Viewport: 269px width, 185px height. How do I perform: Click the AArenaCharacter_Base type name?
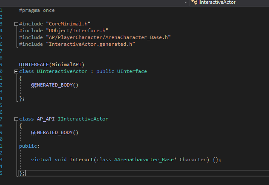point(144,160)
